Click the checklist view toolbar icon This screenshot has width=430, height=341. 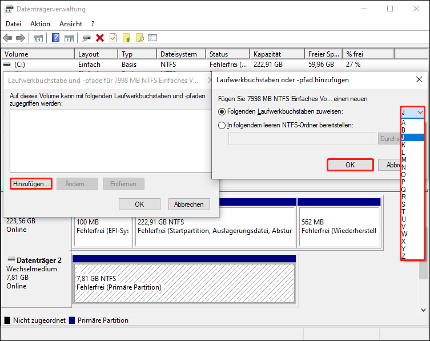pyautogui.click(x=152, y=38)
